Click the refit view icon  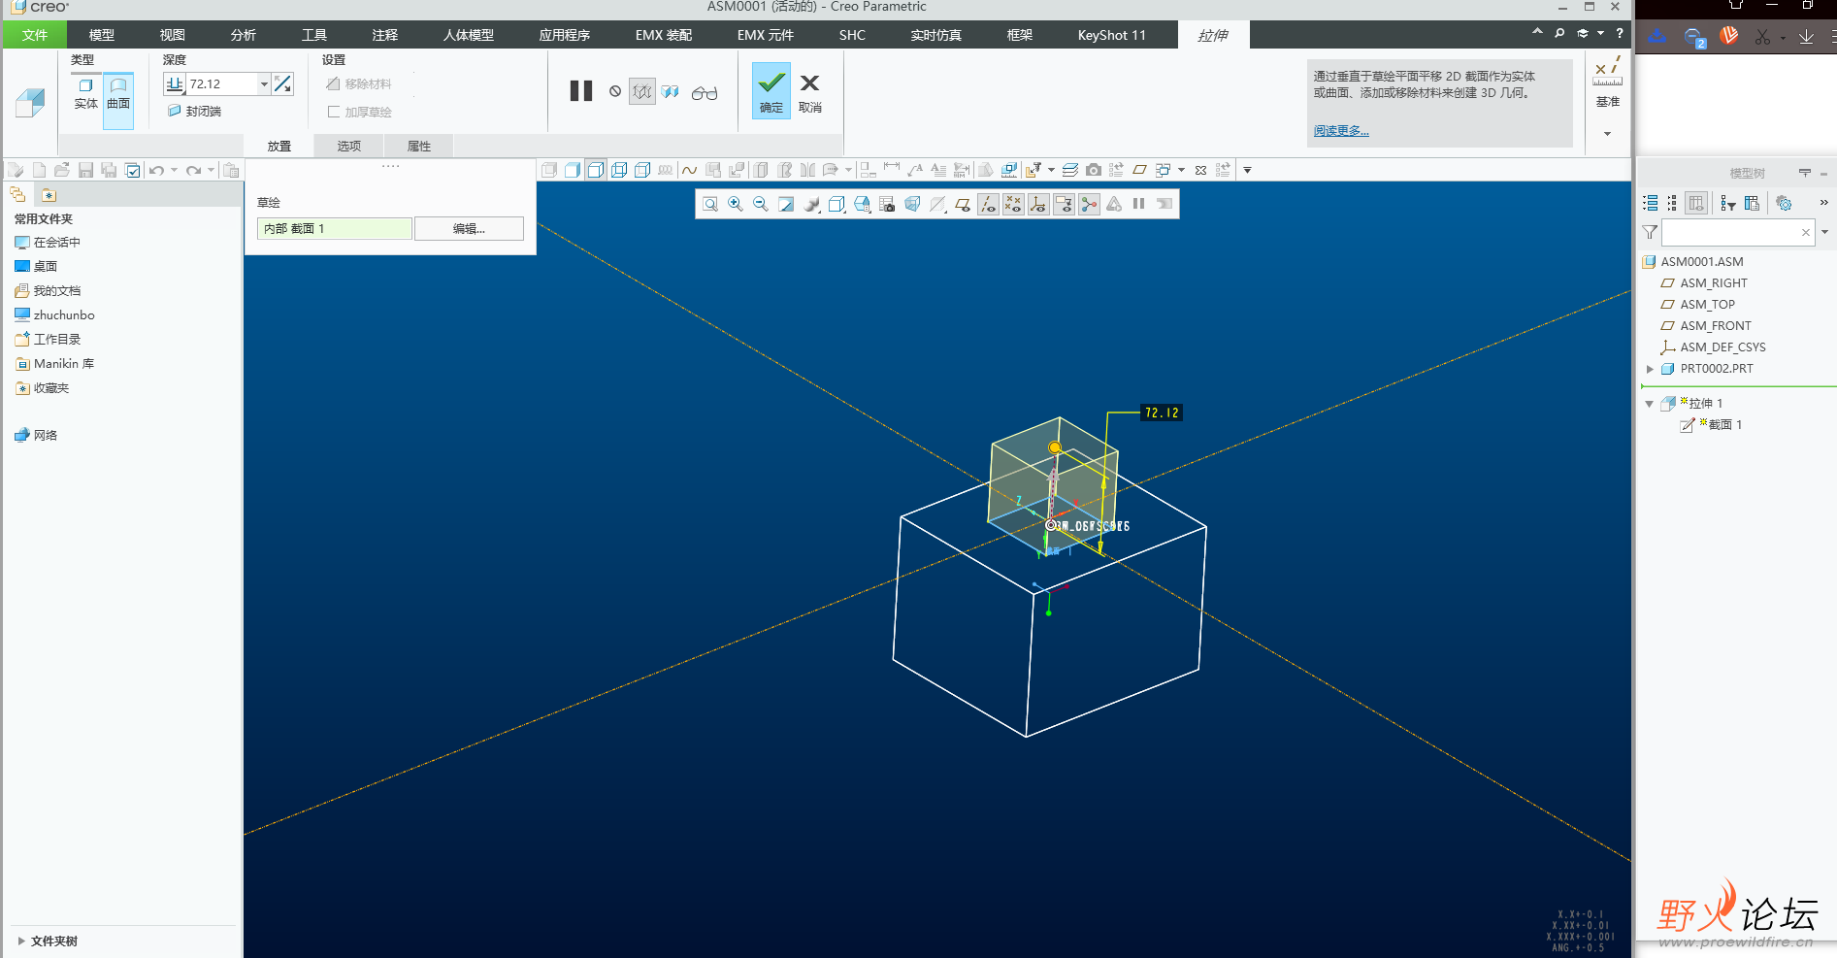tap(710, 204)
